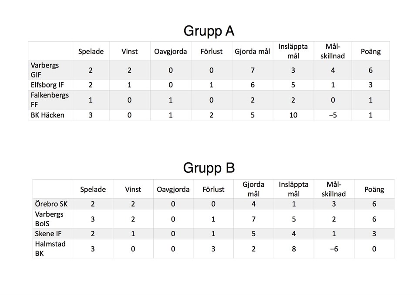Select Insläppta mål header in Grupp A

(x=293, y=51)
